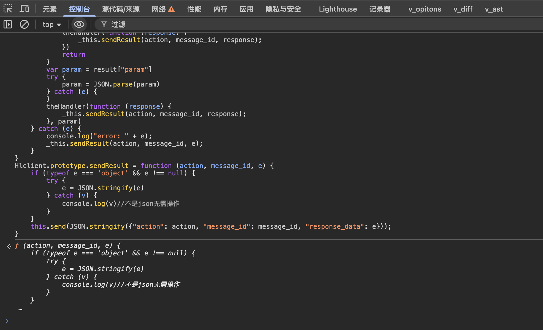The image size is (543, 330).
Task: Open the 源代码/来源 tab
Action: [x=121, y=9]
